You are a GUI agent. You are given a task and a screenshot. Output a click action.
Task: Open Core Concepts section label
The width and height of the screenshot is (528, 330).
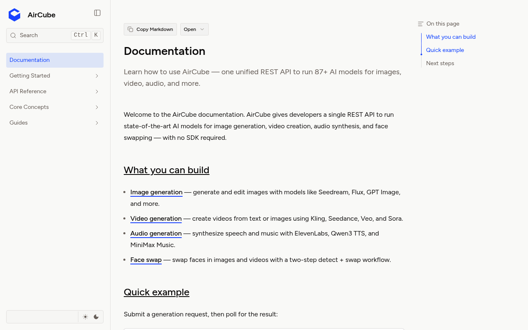coord(29,107)
